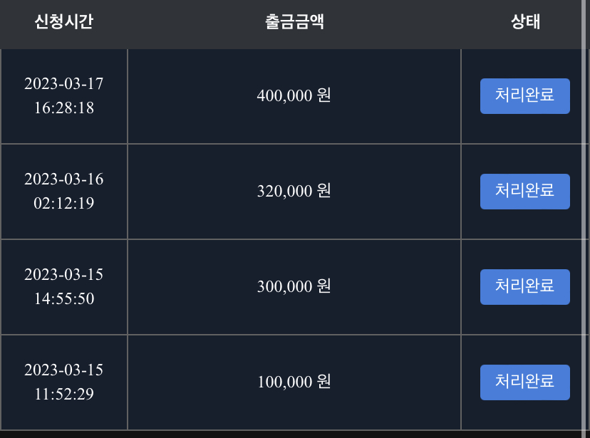The image size is (590, 438).
Task: Click 처리완료 button for 320,000 원 withdrawal
Action: click(525, 192)
